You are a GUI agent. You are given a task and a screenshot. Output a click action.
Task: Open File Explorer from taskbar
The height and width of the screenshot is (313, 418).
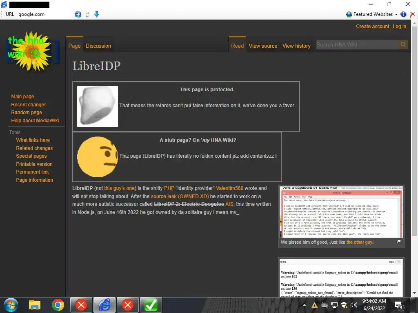pos(35,305)
